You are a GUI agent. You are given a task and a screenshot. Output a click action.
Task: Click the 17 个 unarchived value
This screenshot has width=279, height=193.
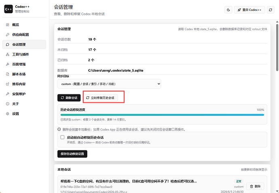92,50
